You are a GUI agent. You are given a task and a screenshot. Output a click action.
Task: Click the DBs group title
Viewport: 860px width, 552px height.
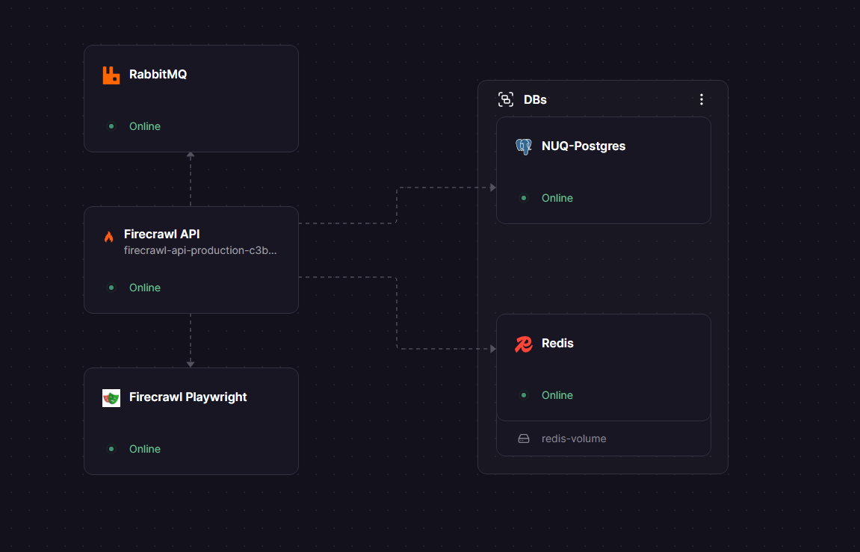(x=535, y=100)
